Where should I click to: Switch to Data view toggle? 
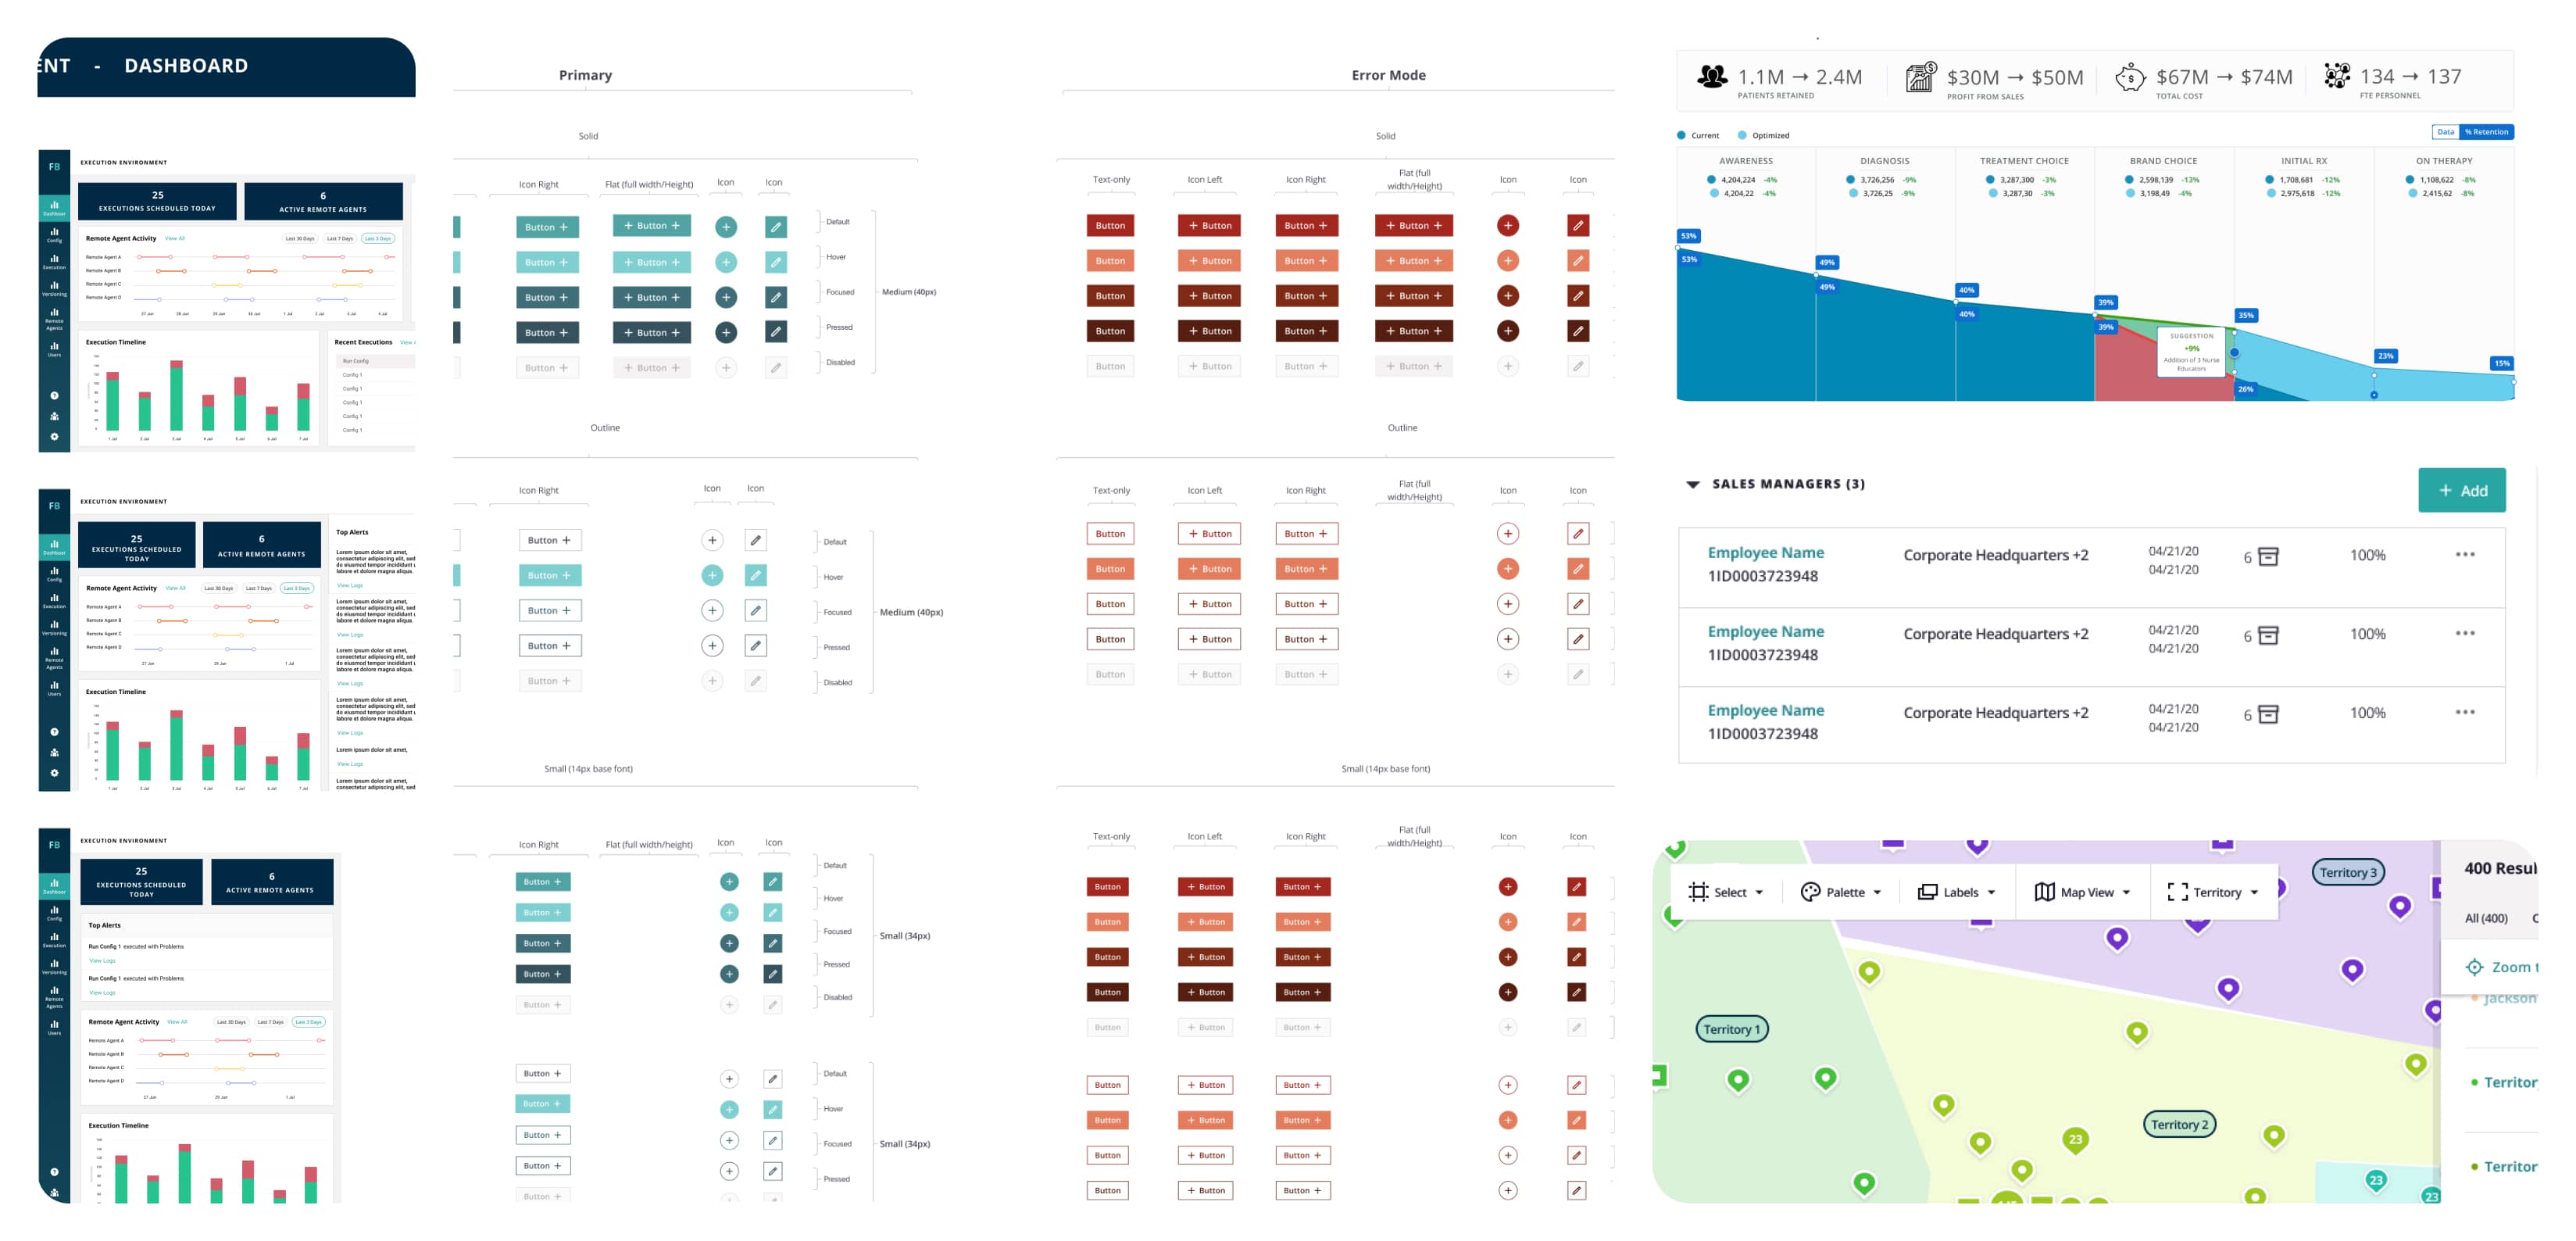2445,132
